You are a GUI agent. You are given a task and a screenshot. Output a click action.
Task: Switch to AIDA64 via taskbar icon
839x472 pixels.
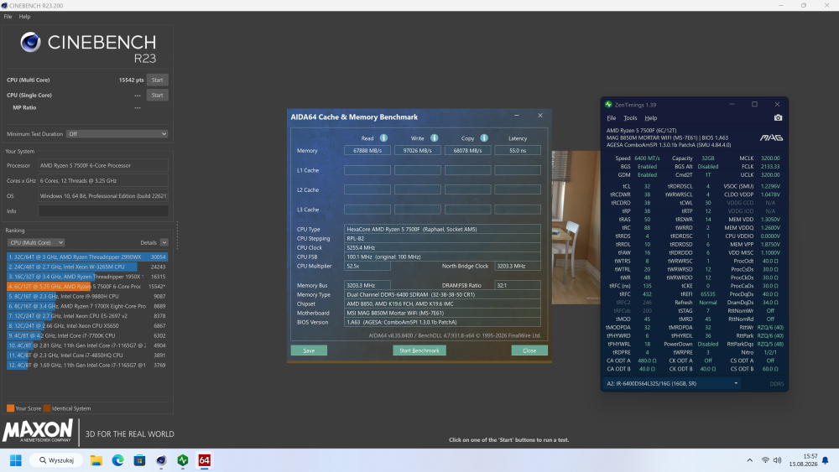click(x=205, y=460)
